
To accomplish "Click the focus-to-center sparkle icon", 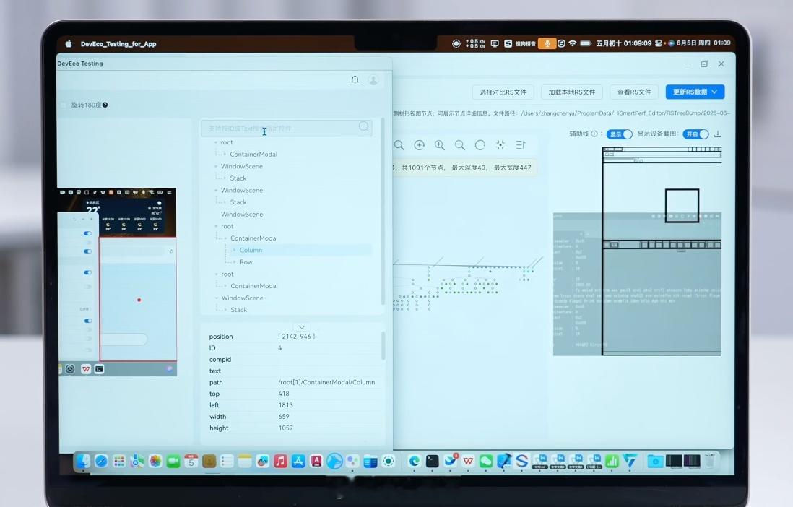I will [x=500, y=145].
